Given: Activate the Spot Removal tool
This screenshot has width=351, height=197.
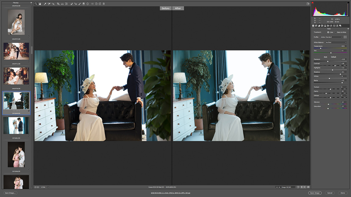Looking at the screenshot, I should [x=72, y=4].
